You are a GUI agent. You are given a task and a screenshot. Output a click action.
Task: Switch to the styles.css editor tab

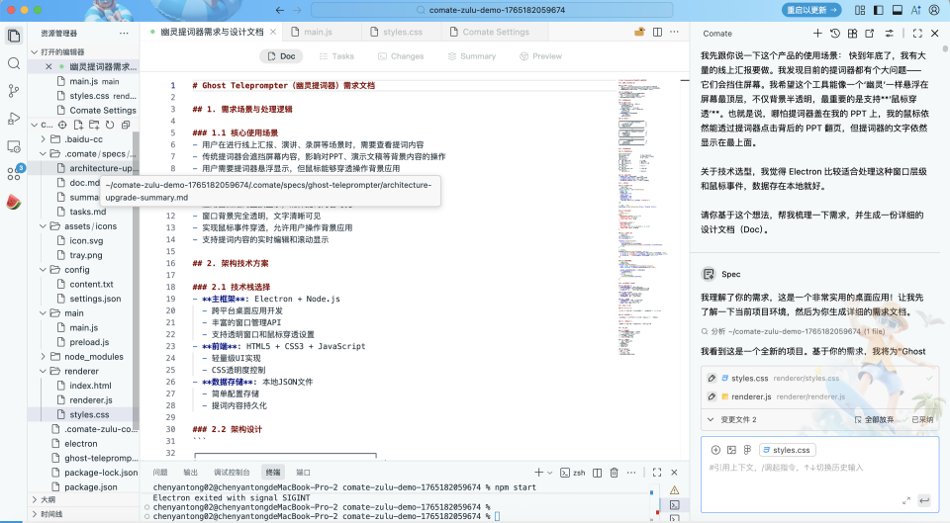tap(403, 32)
